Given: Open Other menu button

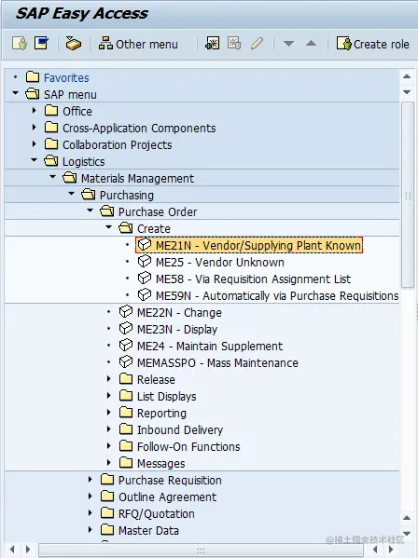Looking at the screenshot, I should 138,44.
